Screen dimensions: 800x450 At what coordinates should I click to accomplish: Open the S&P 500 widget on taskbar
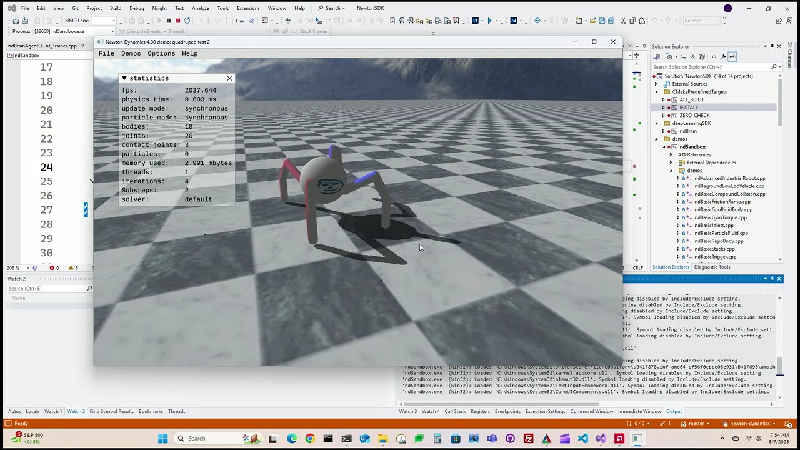26,438
